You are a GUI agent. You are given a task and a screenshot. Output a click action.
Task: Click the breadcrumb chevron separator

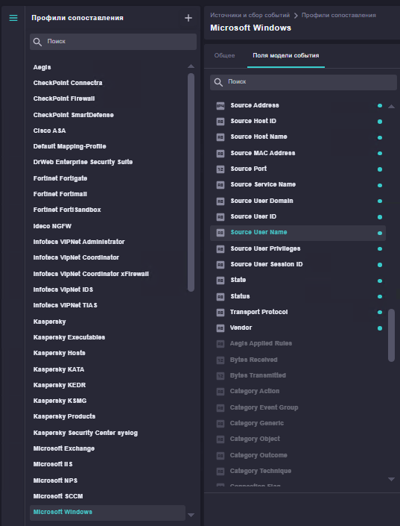[x=296, y=16]
